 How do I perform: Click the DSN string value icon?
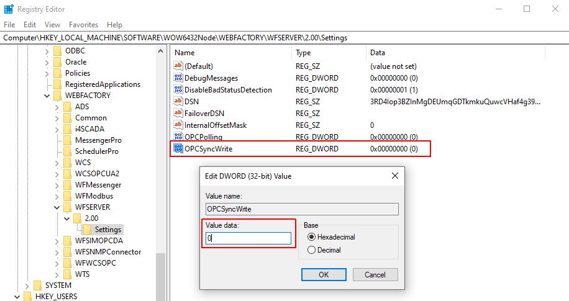pyautogui.click(x=178, y=101)
